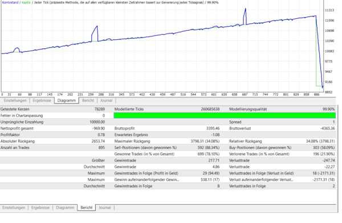Click the Gewinntrades in Folge value 29 (94.49)
Screen dimensions: 342x223
pyautogui.click(x=211, y=174)
